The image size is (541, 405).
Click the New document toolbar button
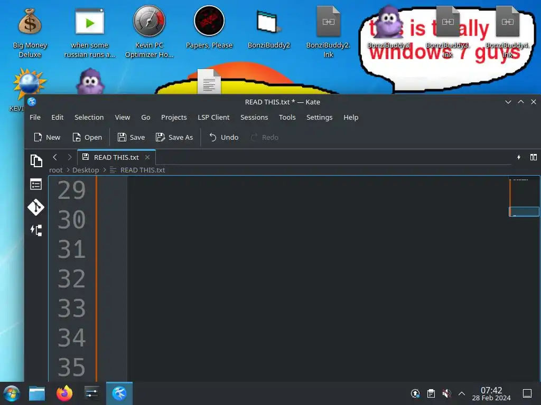point(47,138)
